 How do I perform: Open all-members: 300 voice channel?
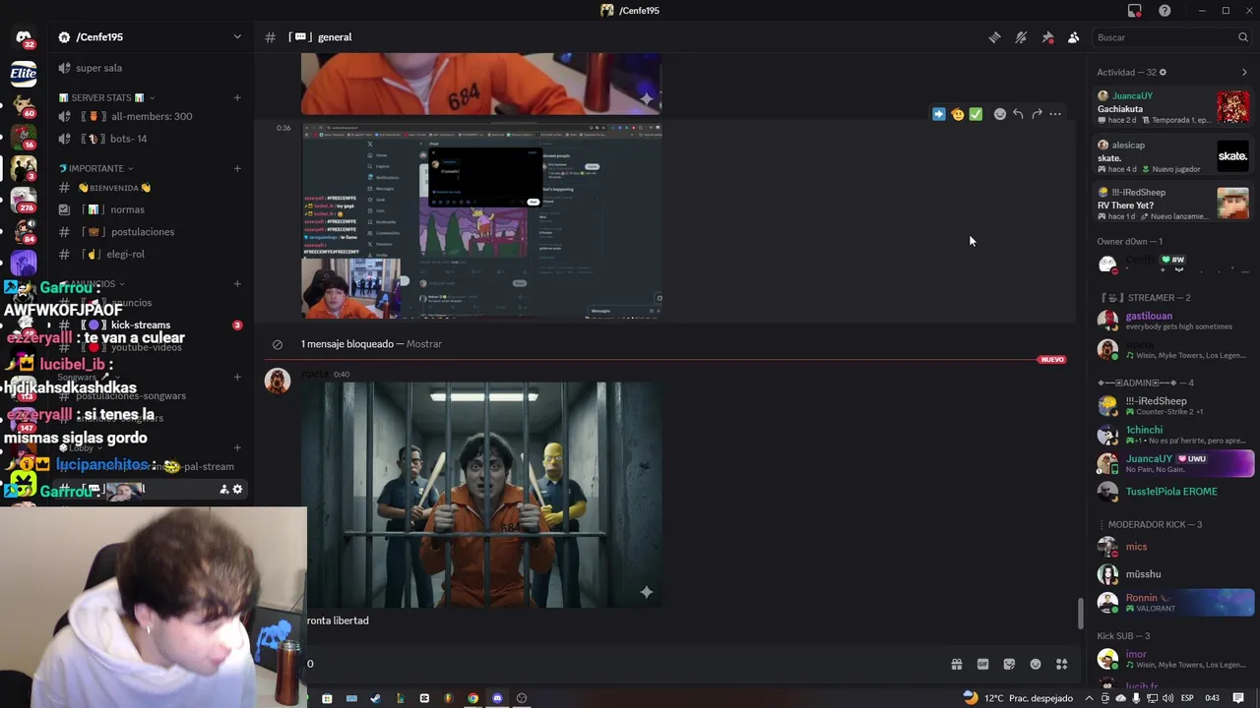coord(150,116)
